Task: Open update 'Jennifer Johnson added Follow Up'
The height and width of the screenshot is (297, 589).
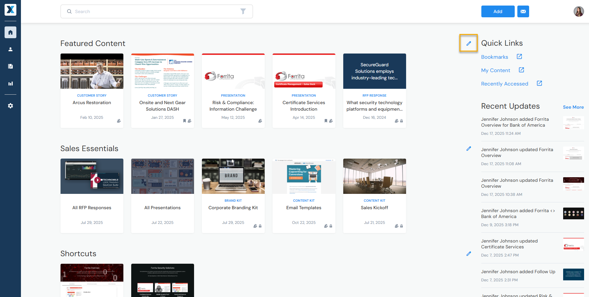Action: point(518,272)
